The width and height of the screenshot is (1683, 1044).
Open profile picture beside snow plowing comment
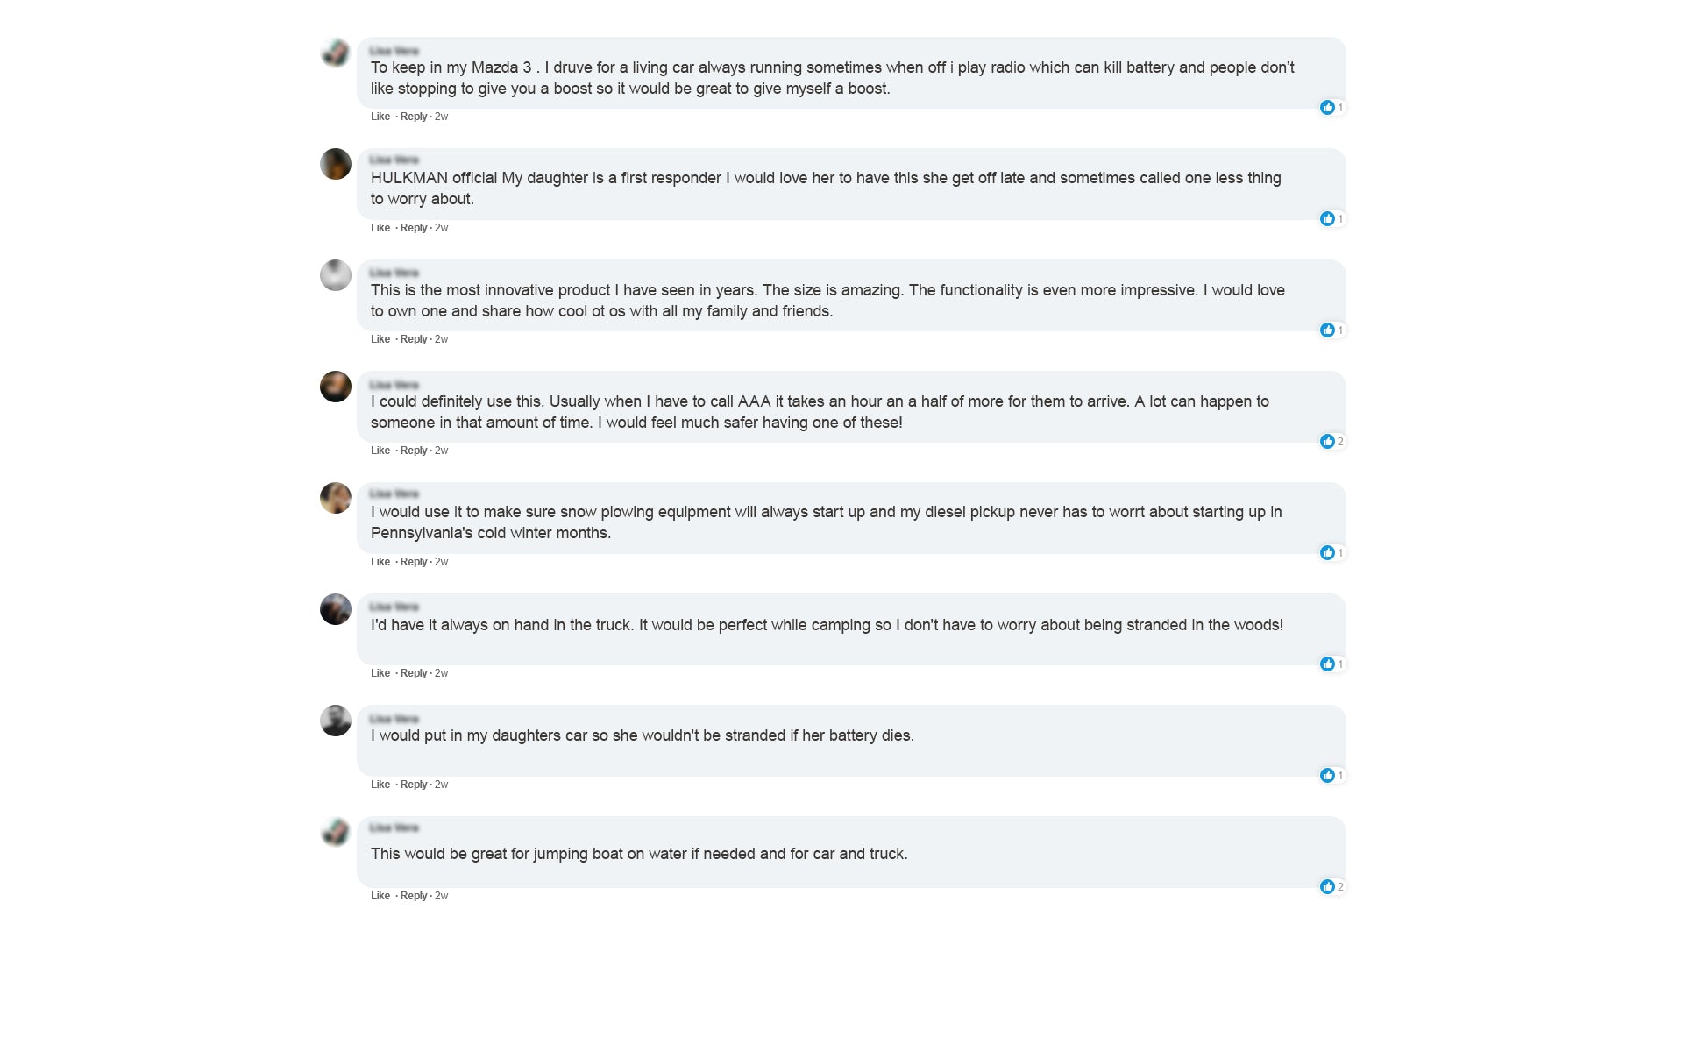336,498
